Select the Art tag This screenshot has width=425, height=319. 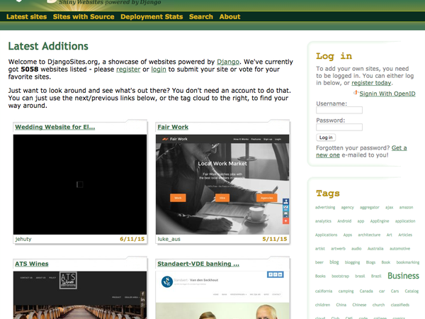(389, 235)
